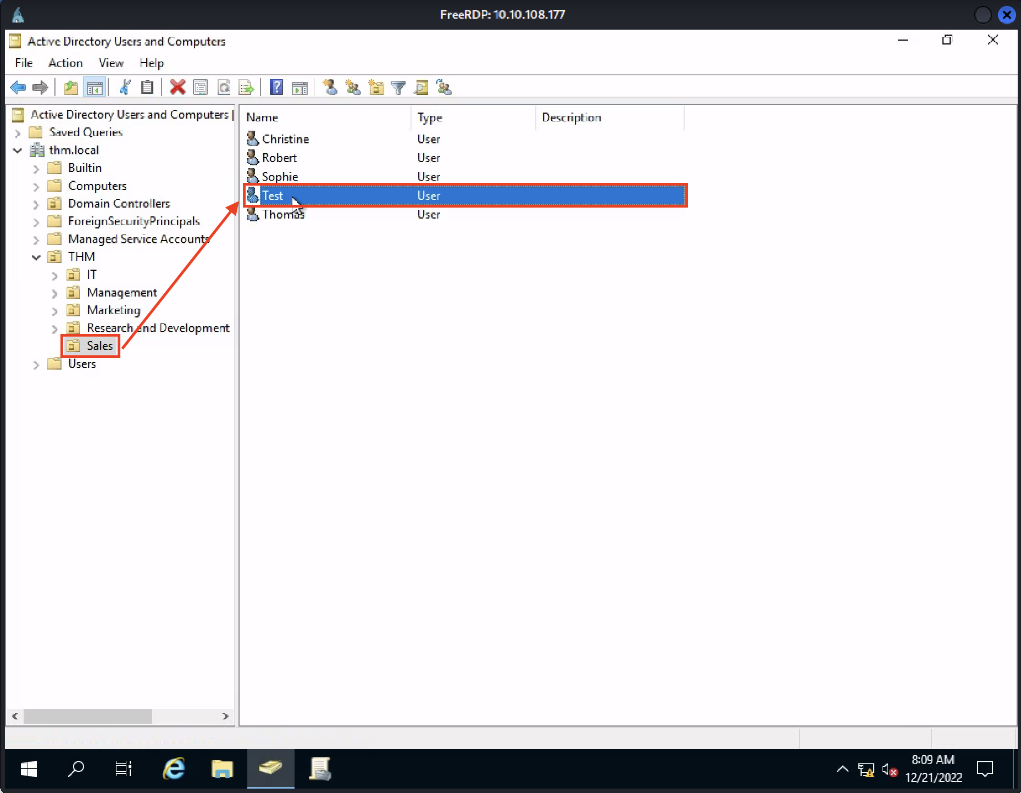Expand the Users container chevron
The height and width of the screenshot is (793, 1021).
tap(36, 365)
